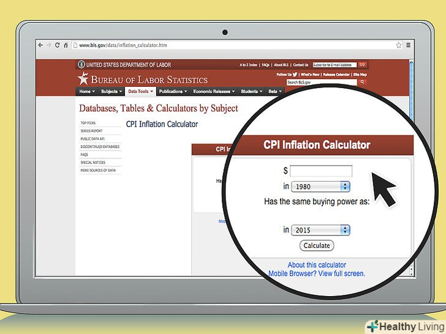Select Discontinued Databases in the sidebar
Viewport: 446px width, 334px height.
click(100, 147)
